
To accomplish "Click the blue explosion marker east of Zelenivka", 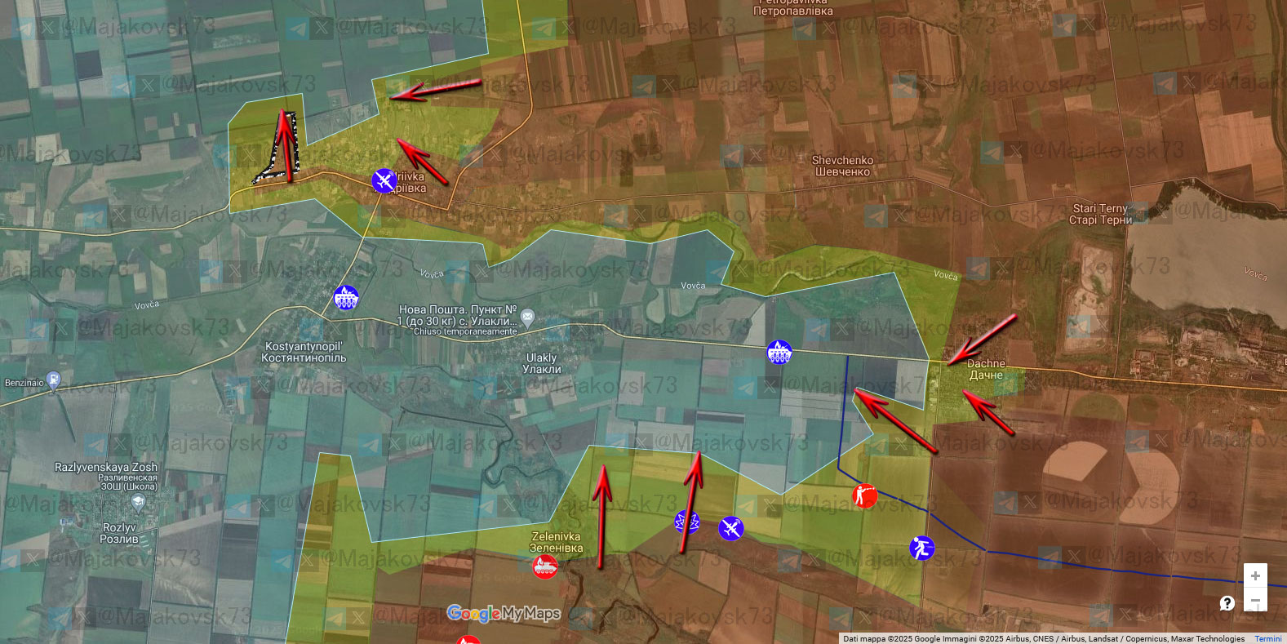I will 687,522.
